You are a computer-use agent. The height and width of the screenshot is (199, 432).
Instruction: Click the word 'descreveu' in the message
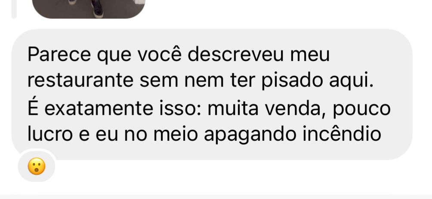[235, 54]
